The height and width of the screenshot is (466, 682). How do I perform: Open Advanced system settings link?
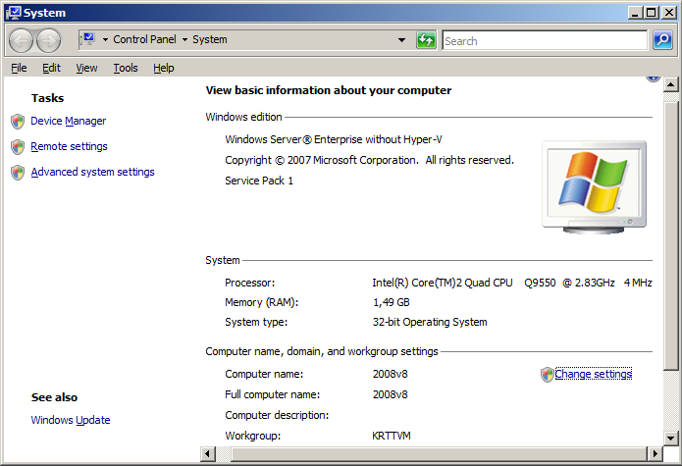click(92, 172)
